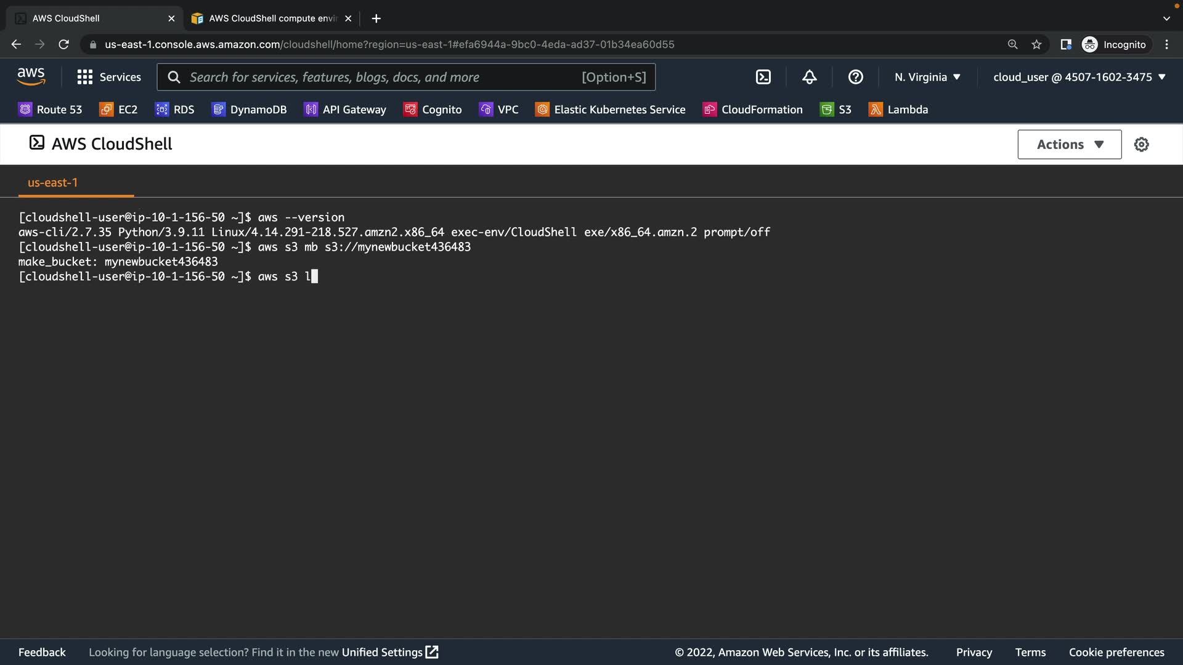The height and width of the screenshot is (665, 1183).
Task: Open Lambda service shortcut
Action: 898,110
